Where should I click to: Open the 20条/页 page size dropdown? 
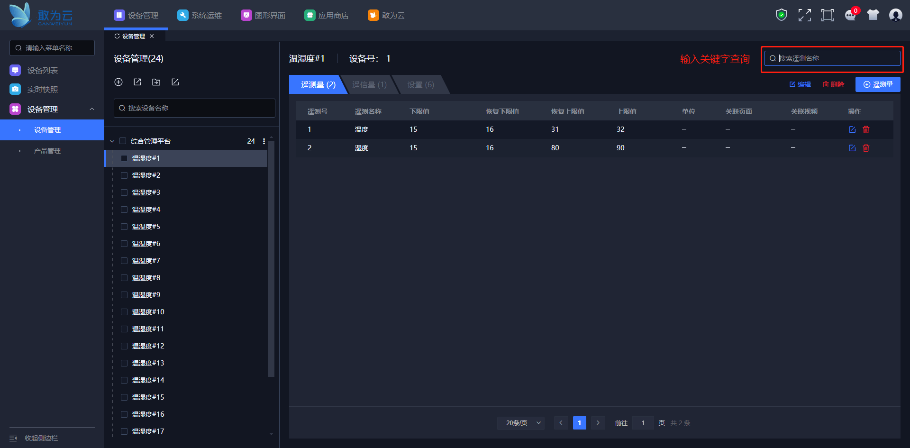click(x=520, y=423)
